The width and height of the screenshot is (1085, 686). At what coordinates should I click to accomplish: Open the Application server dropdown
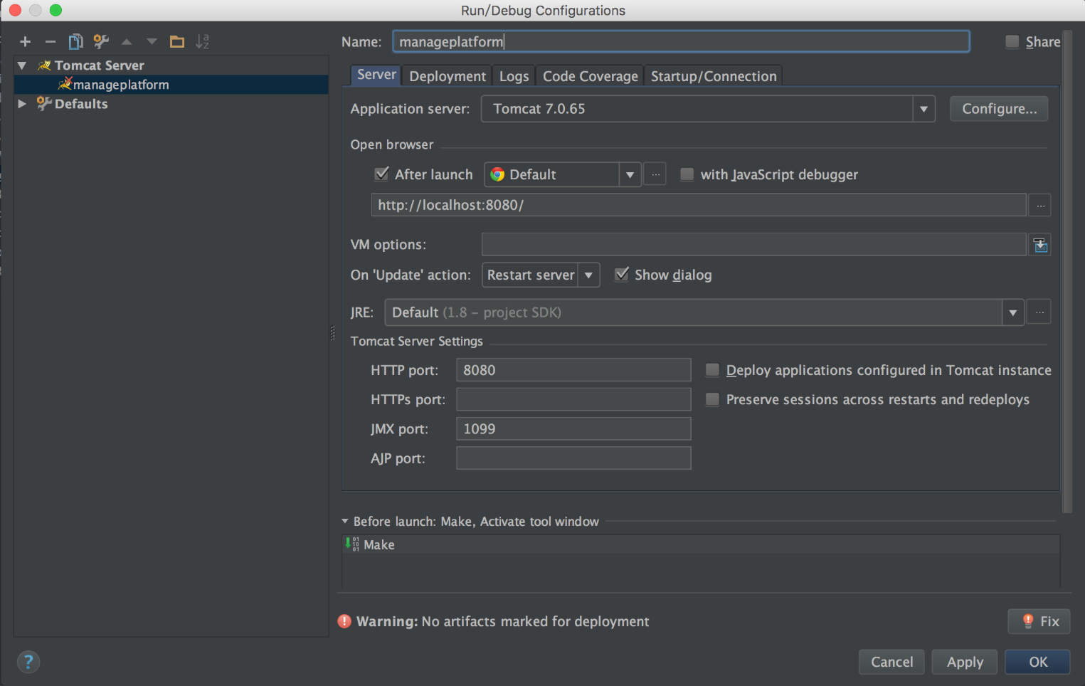tap(923, 109)
